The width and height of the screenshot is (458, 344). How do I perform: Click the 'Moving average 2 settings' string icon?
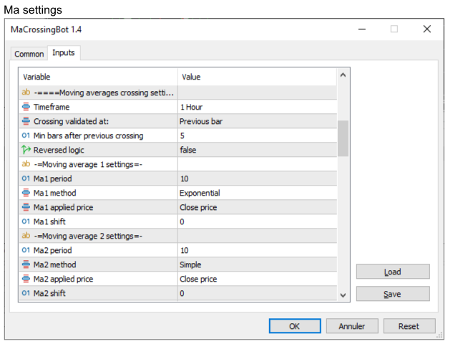pyautogui.click(x=26, y=236)
